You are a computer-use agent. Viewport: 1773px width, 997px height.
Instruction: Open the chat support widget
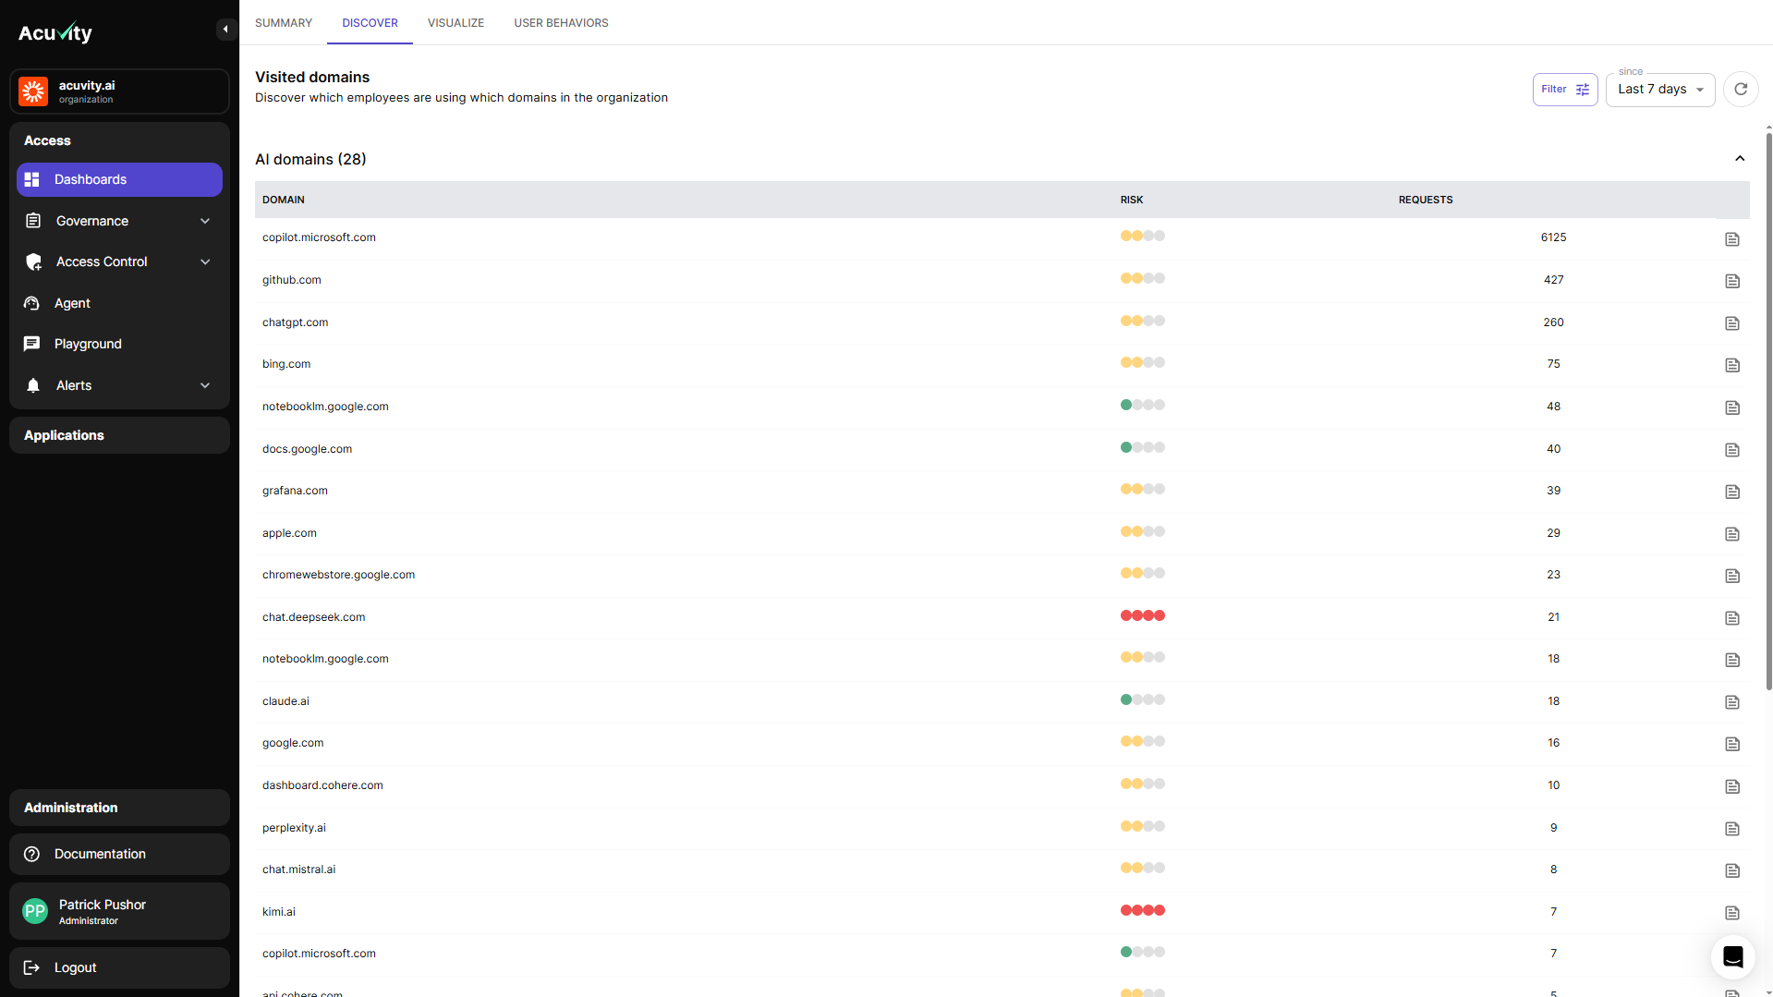point(1732,957)
